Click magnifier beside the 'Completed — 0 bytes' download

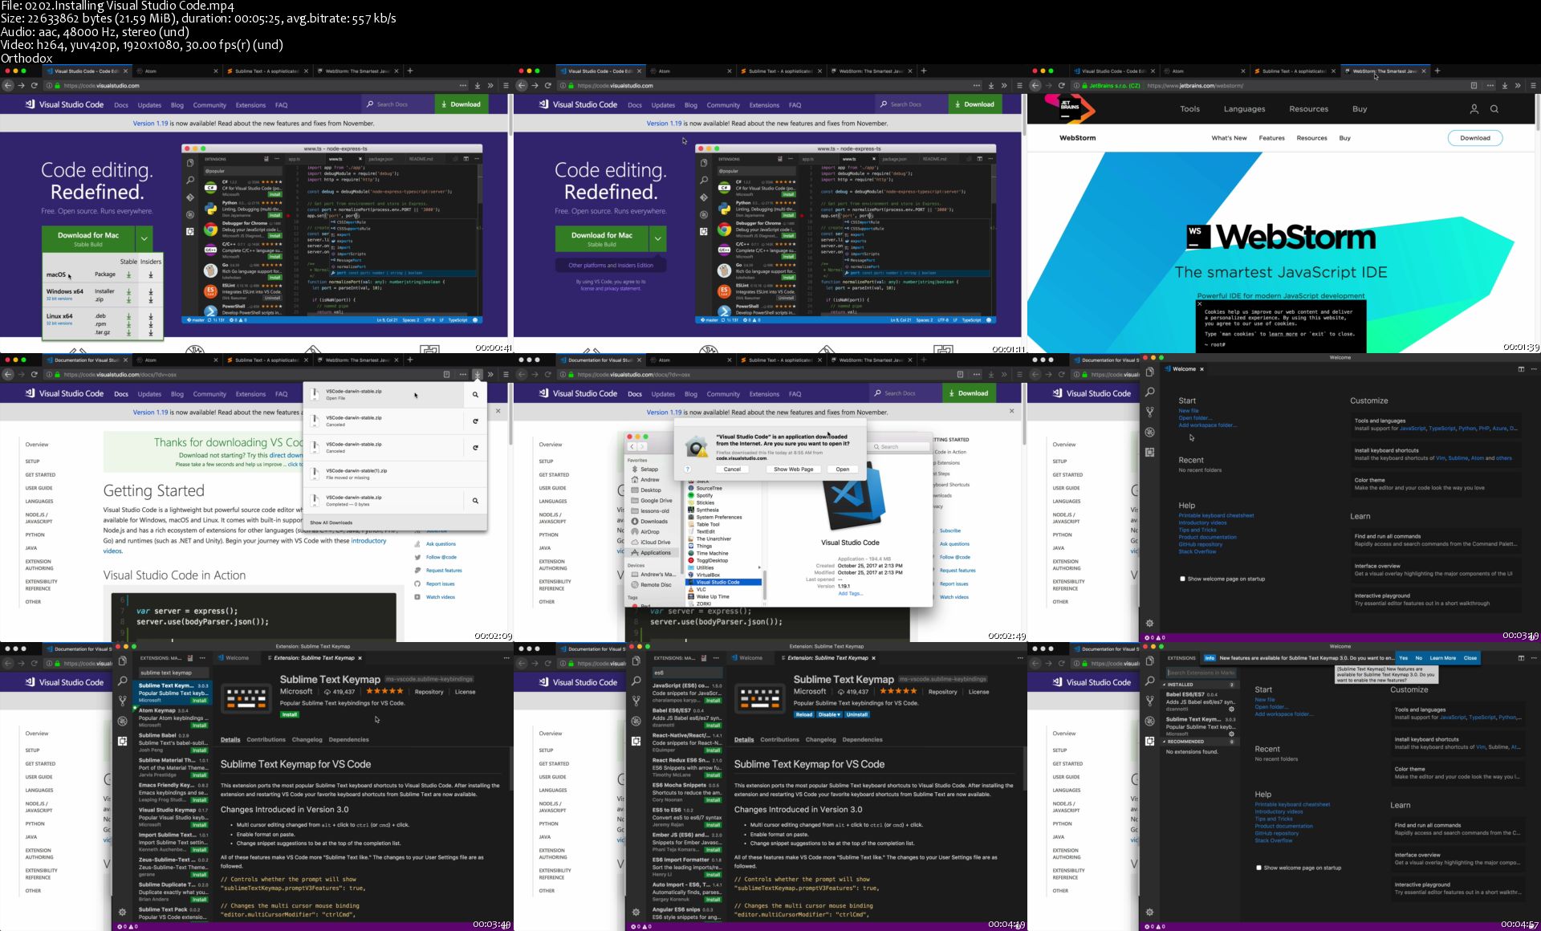coord(475,500)
